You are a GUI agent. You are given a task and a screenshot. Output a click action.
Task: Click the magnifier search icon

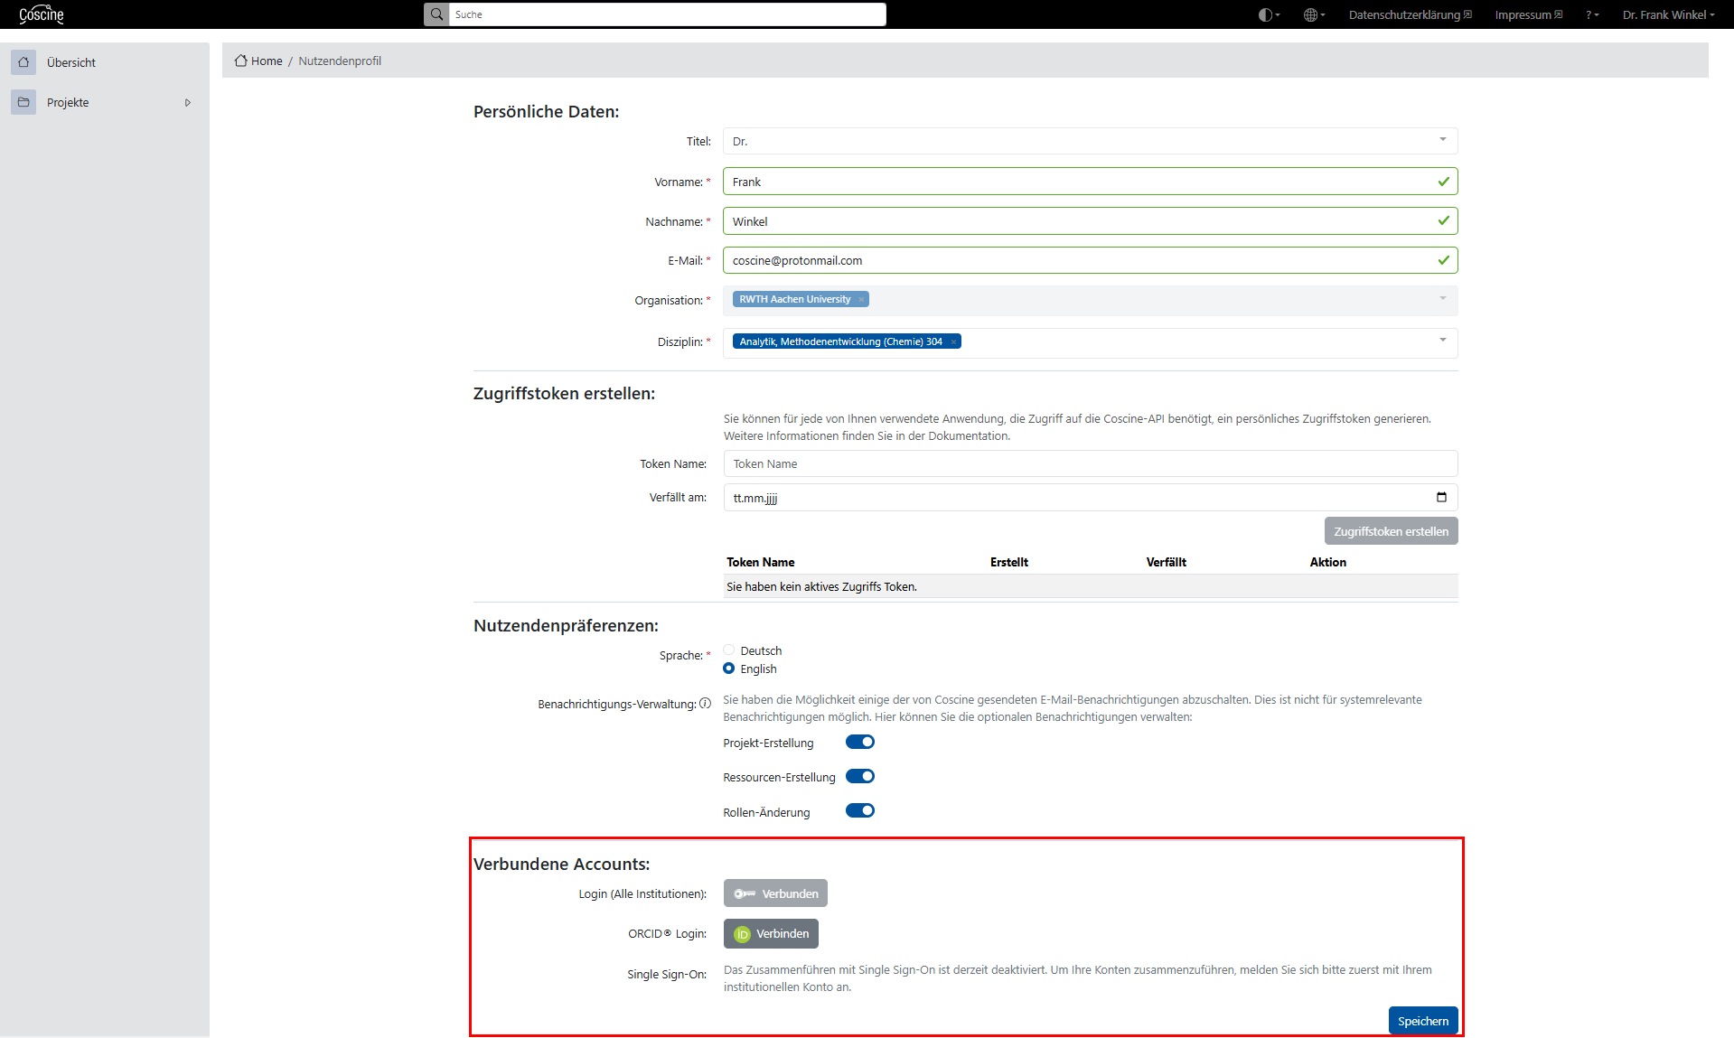(436, 14)
